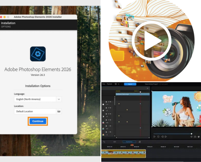Click the preview progress slider handle

click(x=191, y=134)
